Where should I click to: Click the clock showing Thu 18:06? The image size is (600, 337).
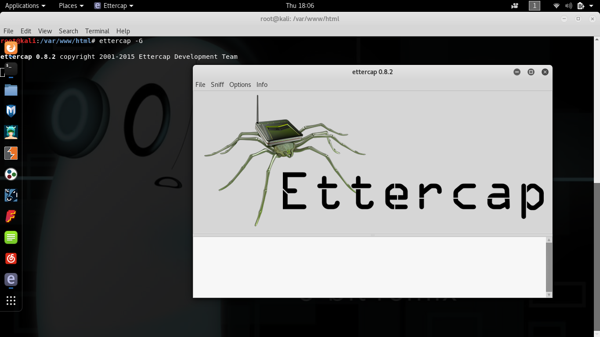pyautogui.click(x=300, y=6)
